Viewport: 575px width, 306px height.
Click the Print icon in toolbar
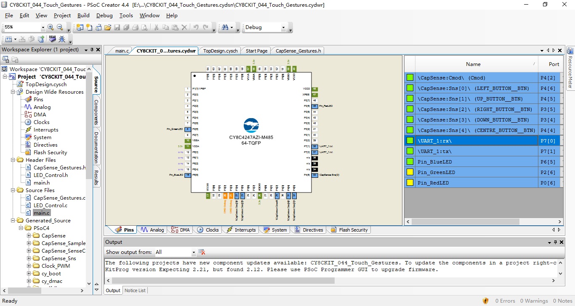[136, 27]
